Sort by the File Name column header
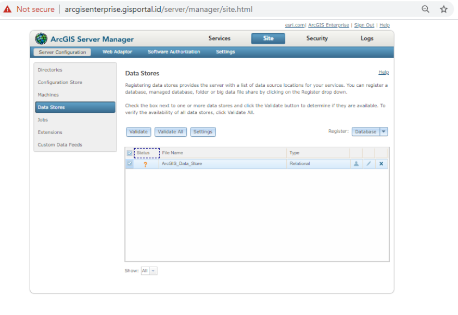The width and height of the screenshot is (458, 315). [x=223, y=153]
